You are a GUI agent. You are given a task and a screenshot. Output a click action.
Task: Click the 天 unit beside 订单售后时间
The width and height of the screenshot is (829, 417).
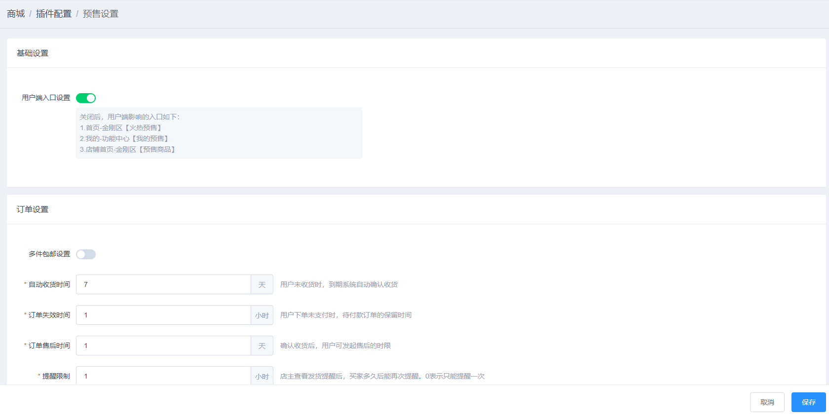(262, 346)
